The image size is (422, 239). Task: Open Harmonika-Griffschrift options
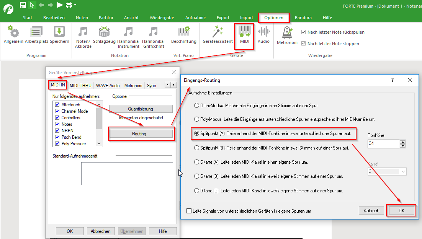pyautogui.click(x=154, y=37)
